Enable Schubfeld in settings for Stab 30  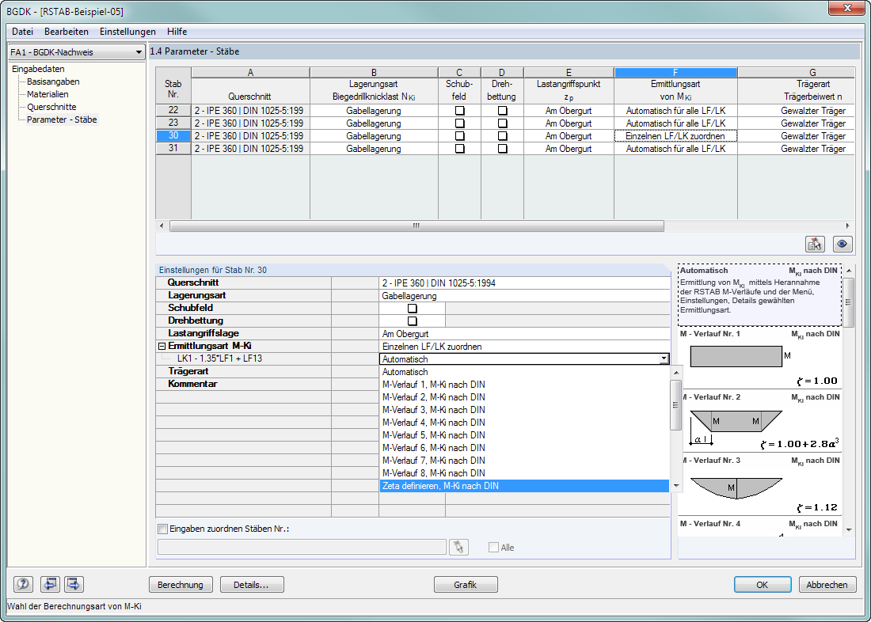(x=413, y=308)
